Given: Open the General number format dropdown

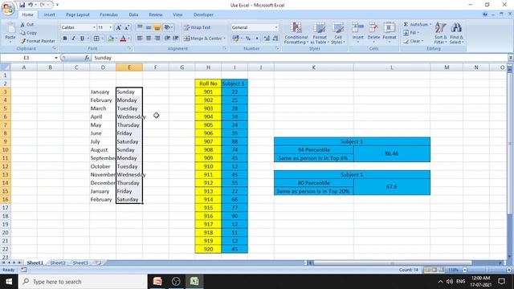Looking at the screenshot, I should [276, 27].
